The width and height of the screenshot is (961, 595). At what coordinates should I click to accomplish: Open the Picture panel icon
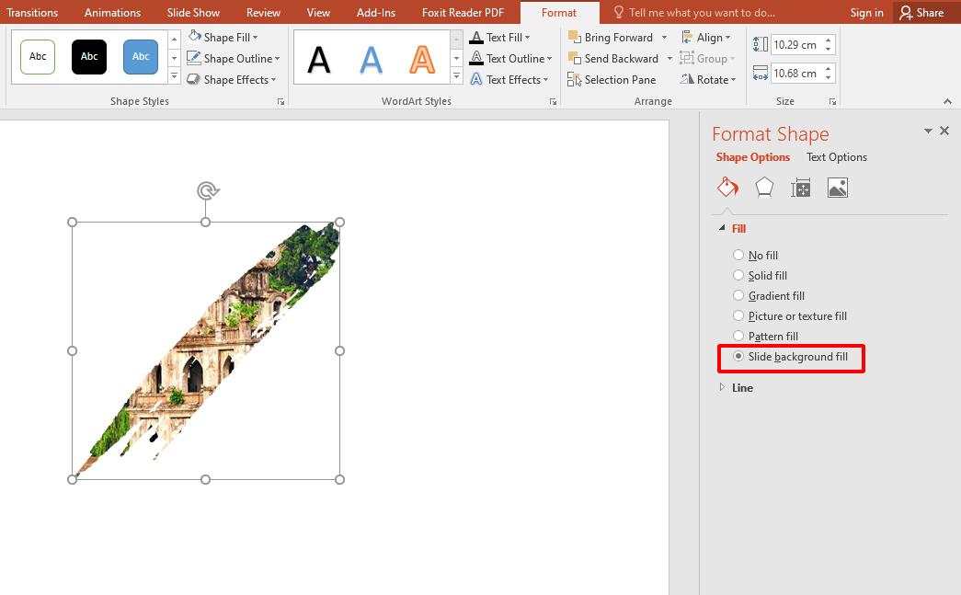click(x=837, y=187)
